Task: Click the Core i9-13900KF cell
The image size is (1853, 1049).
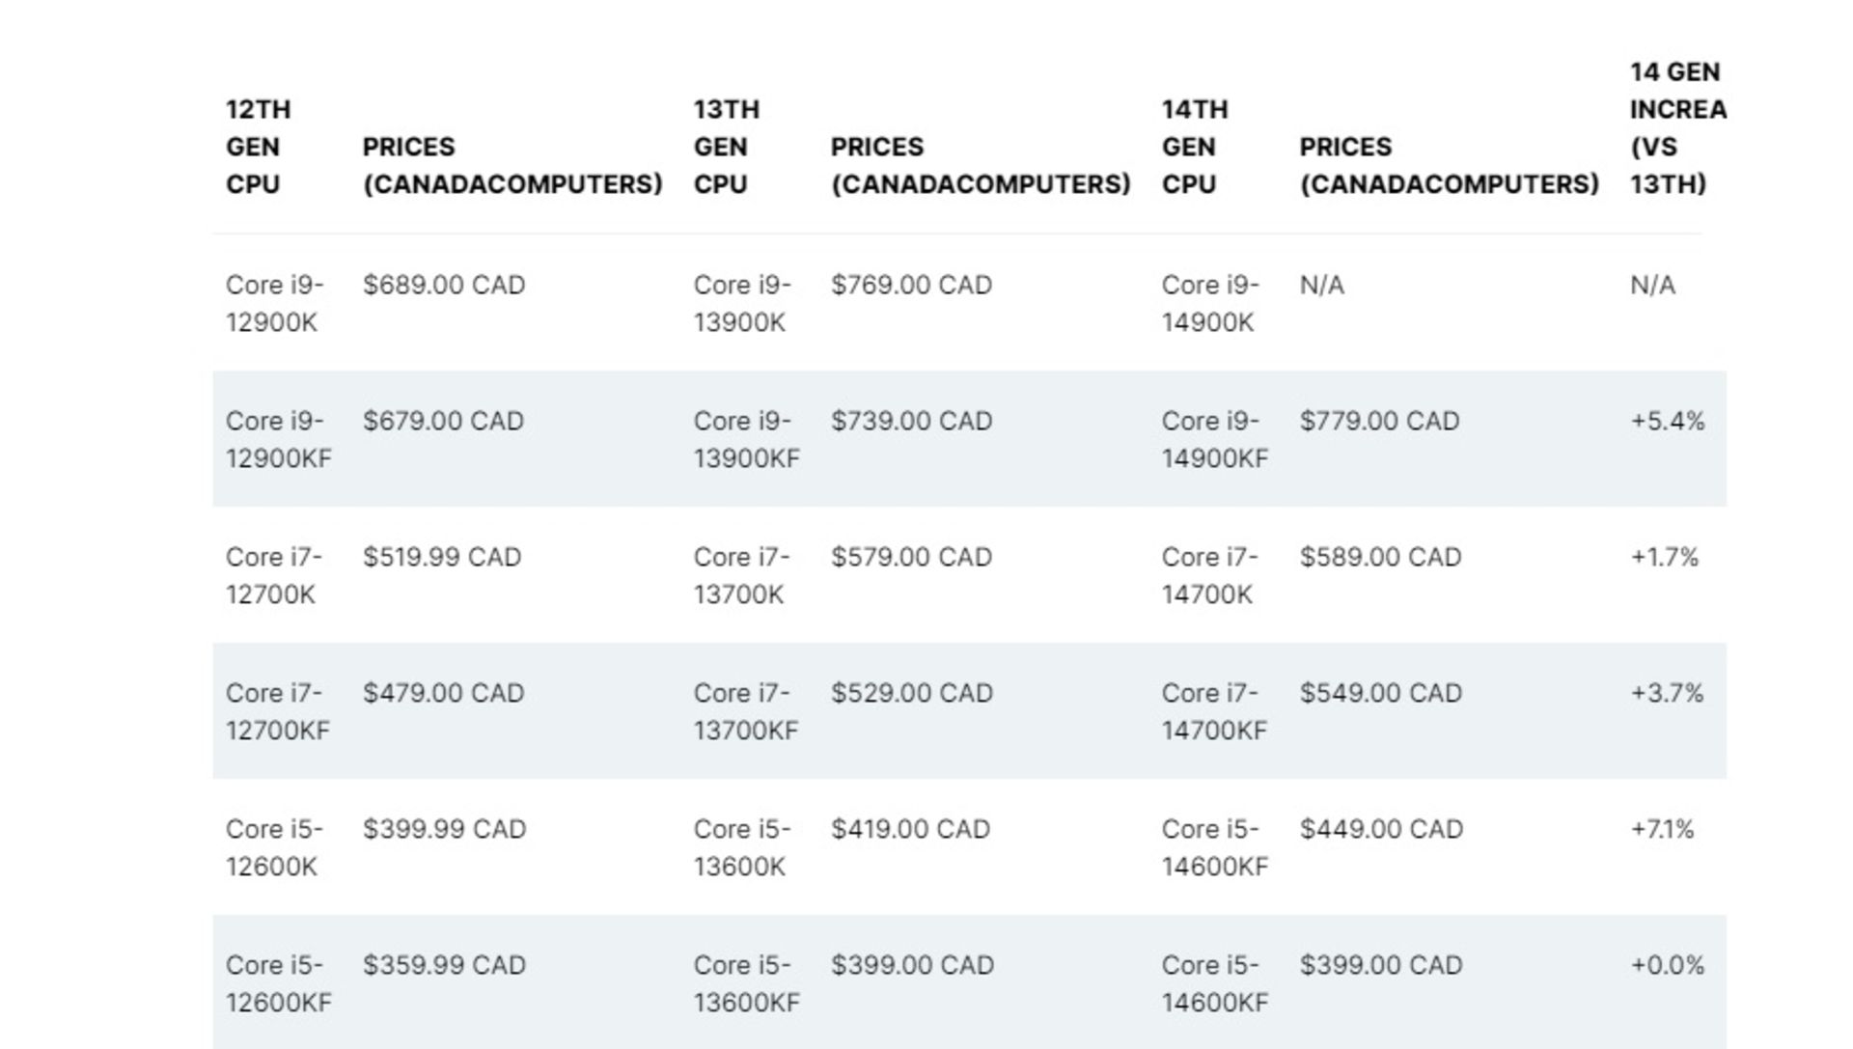Action: pos(746,440)
